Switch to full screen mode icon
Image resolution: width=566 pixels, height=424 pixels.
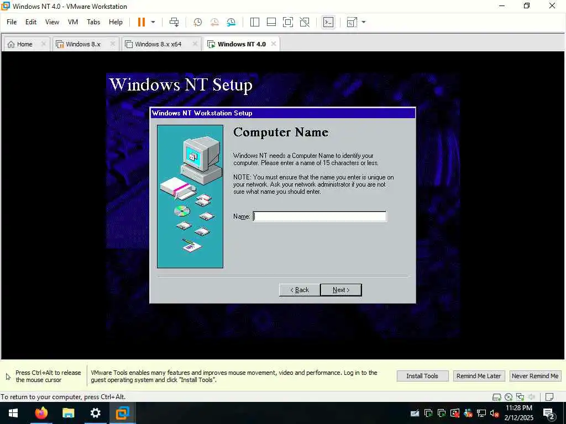[x=287, y=22]
